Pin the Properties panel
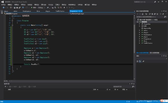The image size is (168, 103). coord(164,56)
